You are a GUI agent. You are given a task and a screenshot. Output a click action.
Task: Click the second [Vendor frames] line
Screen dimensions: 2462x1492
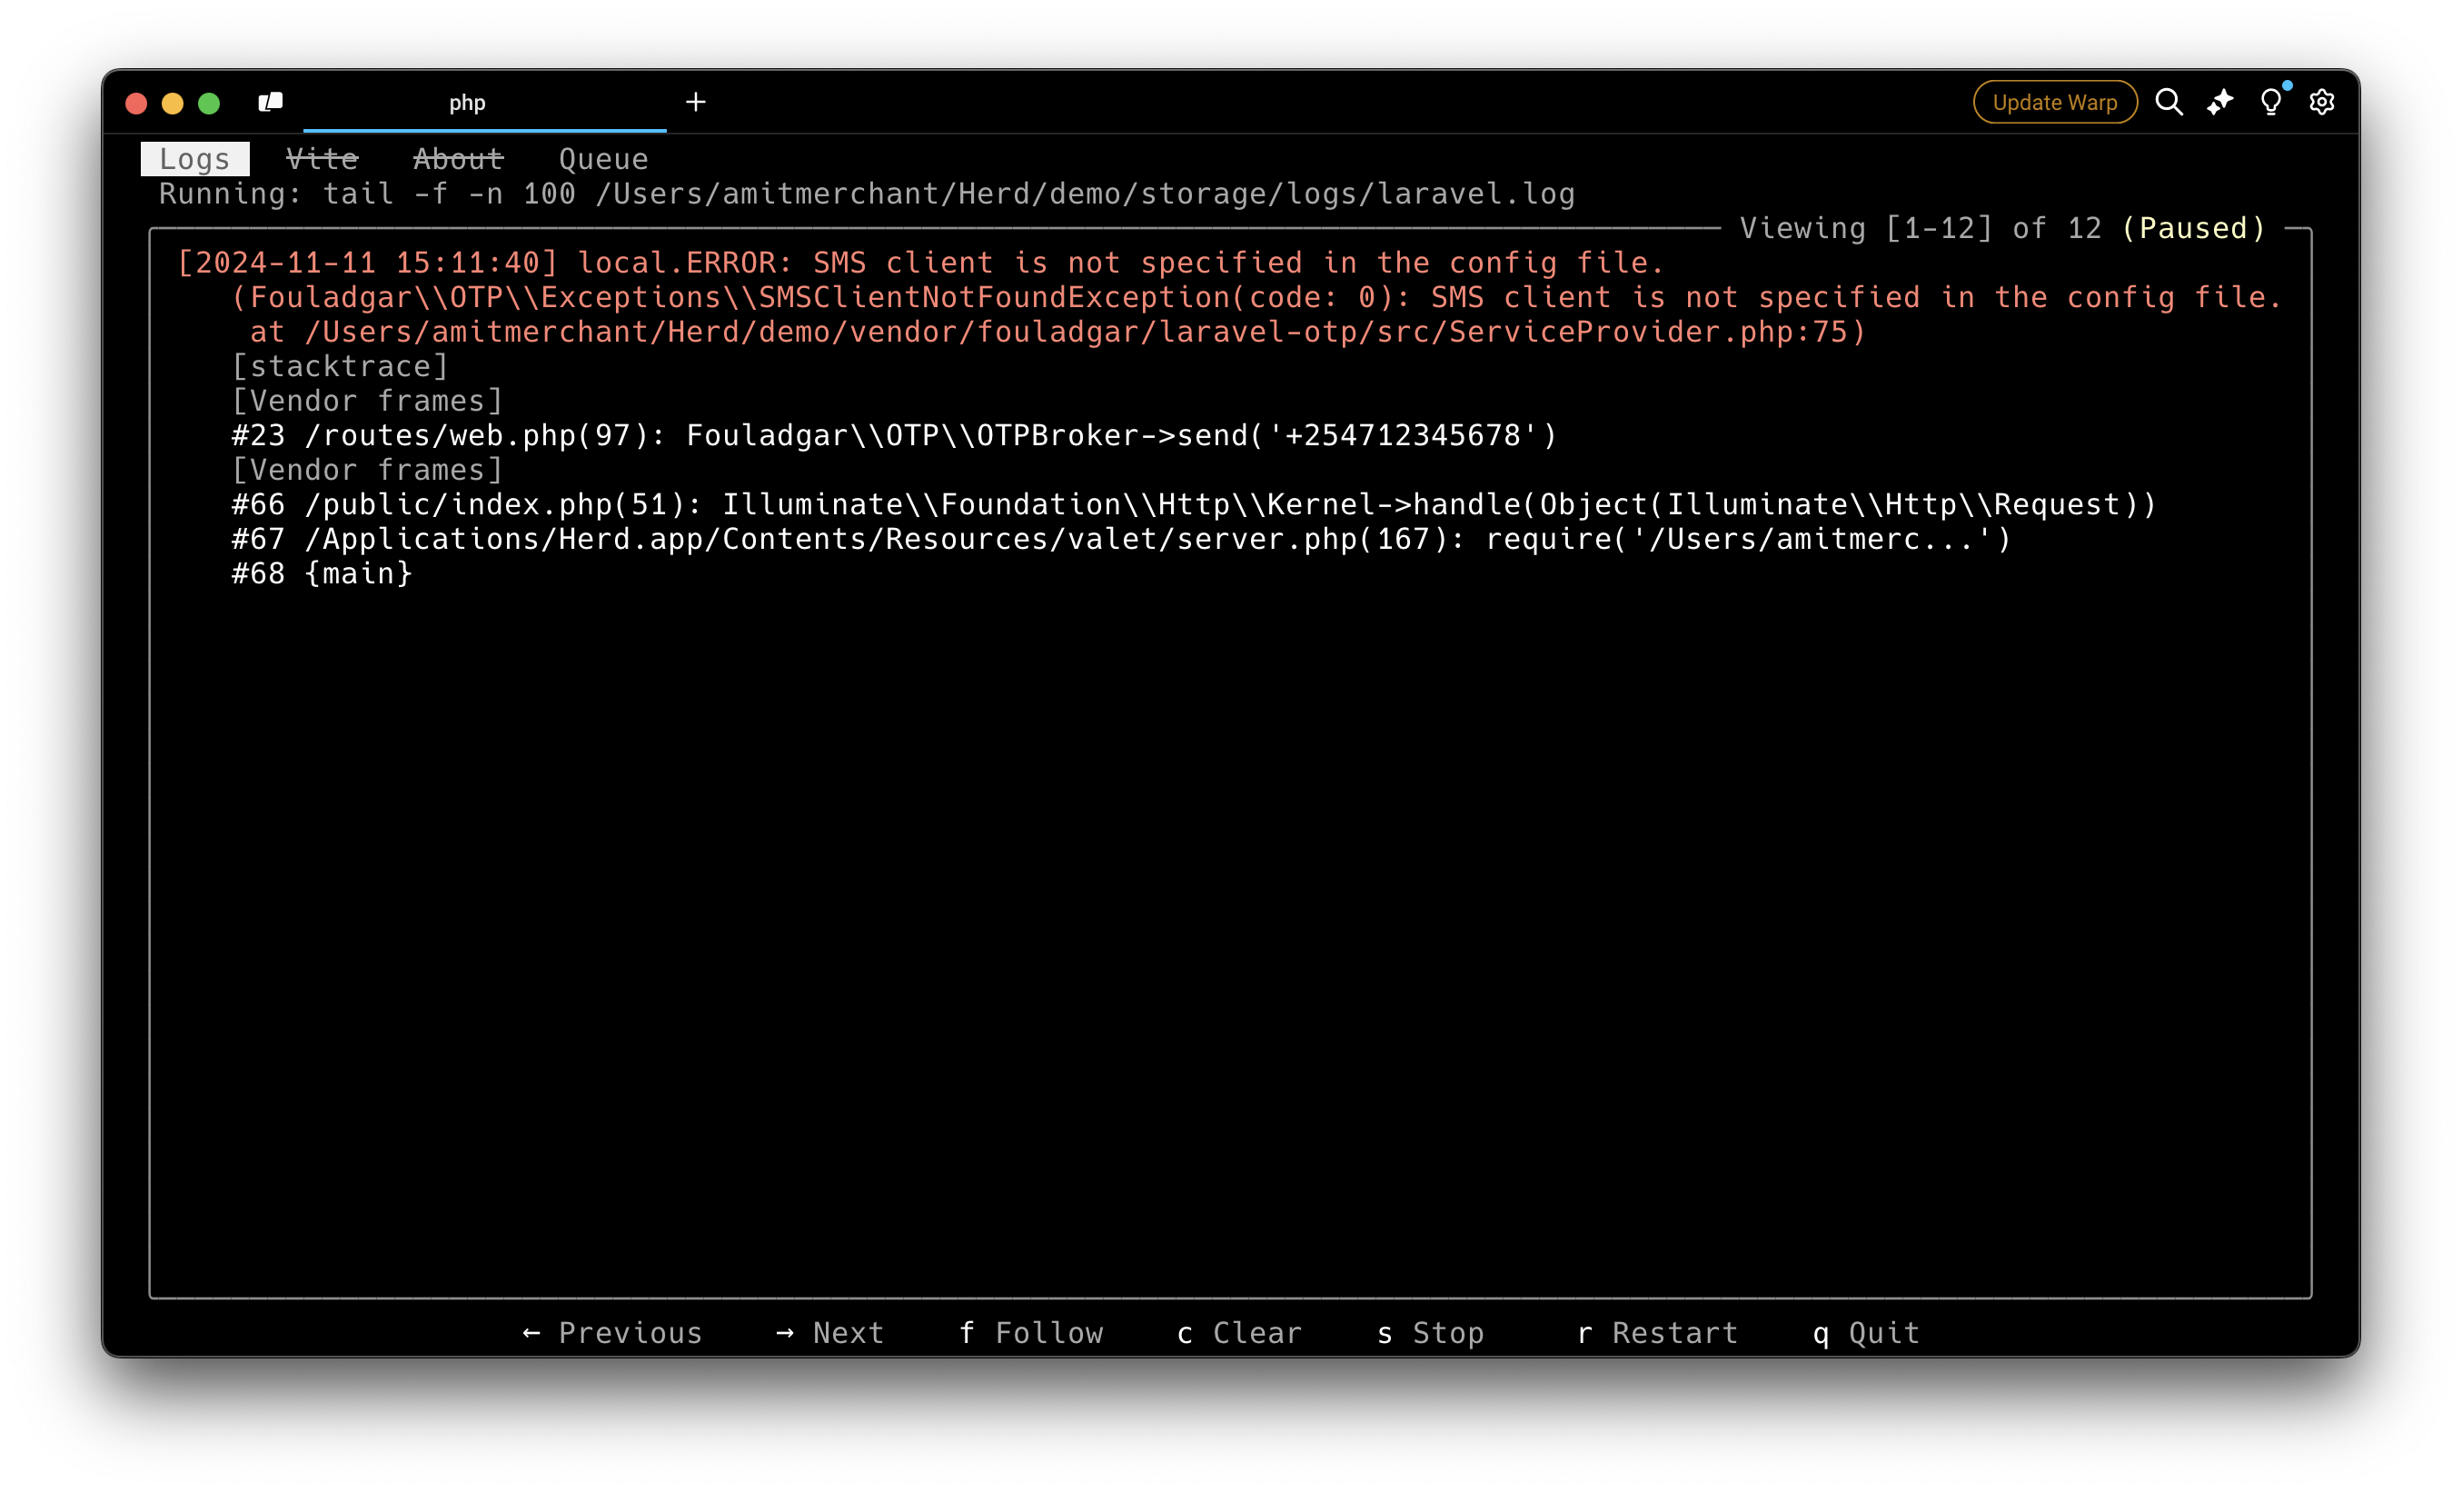[367, 470]
